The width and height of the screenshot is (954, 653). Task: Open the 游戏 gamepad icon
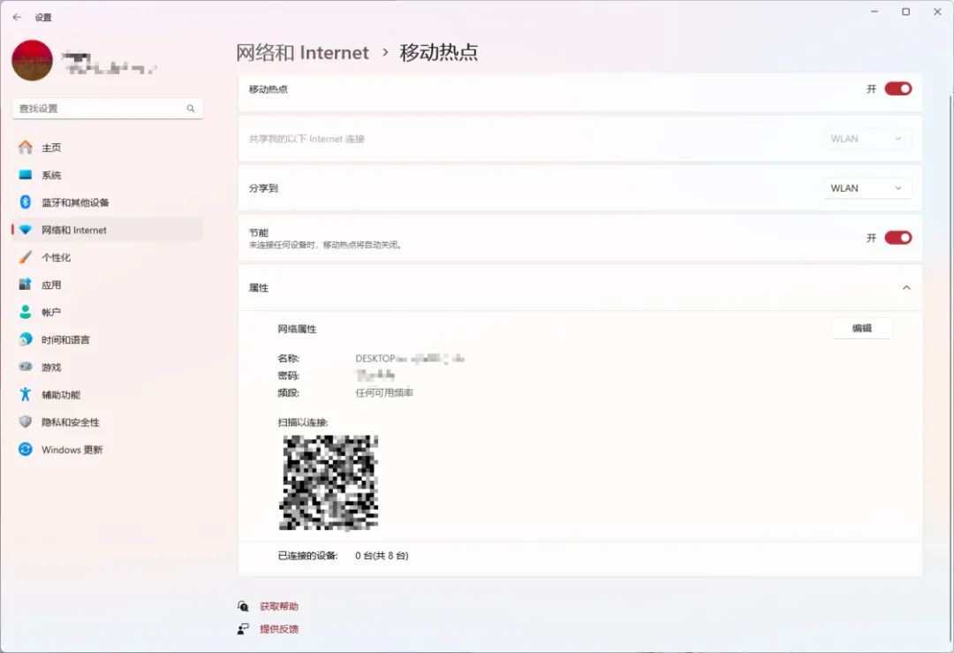(x=25, y=367)
